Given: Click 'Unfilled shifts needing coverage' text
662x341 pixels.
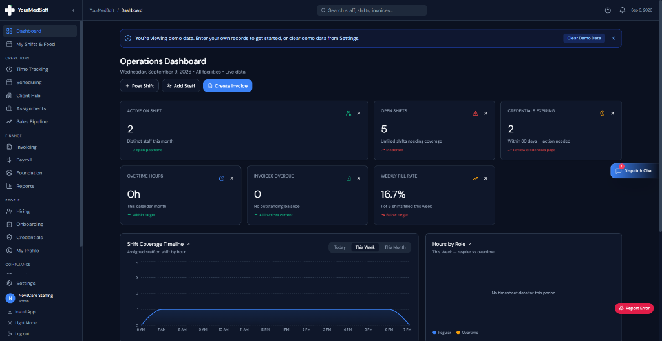Looking at the screenshot, I should 411,141.
